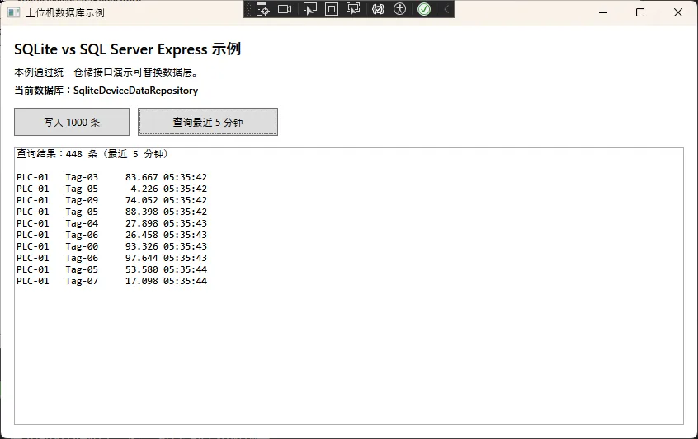698x439 pixels.
Task: Click the Hot Reload braces icon
Action: 378,9
